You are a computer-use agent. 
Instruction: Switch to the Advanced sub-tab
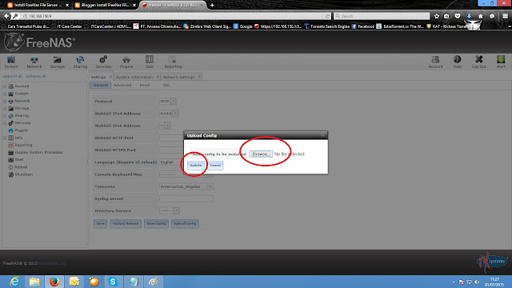pyautogui.click(x=122, y=85)
